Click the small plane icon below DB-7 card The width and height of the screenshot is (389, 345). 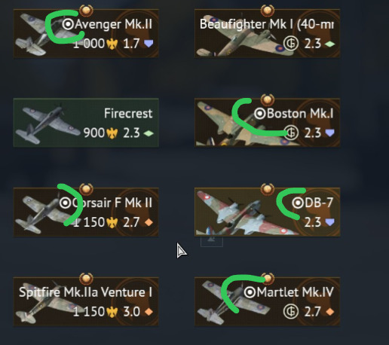212,242
